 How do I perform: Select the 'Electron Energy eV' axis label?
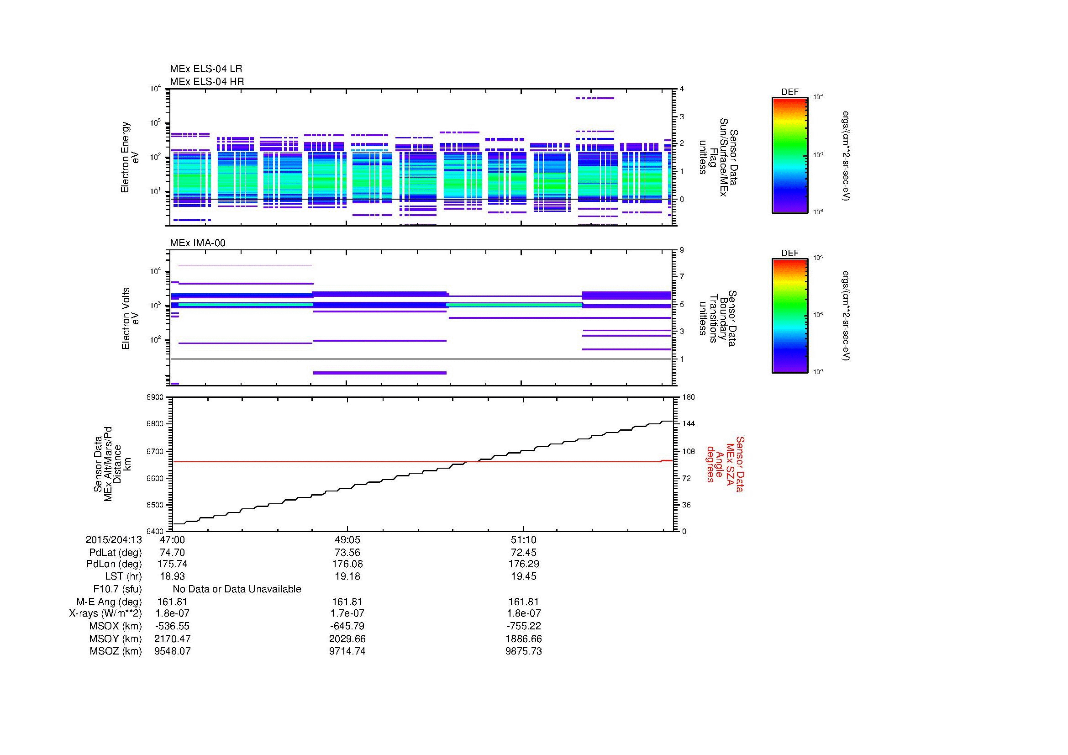[x=130, y=157]
